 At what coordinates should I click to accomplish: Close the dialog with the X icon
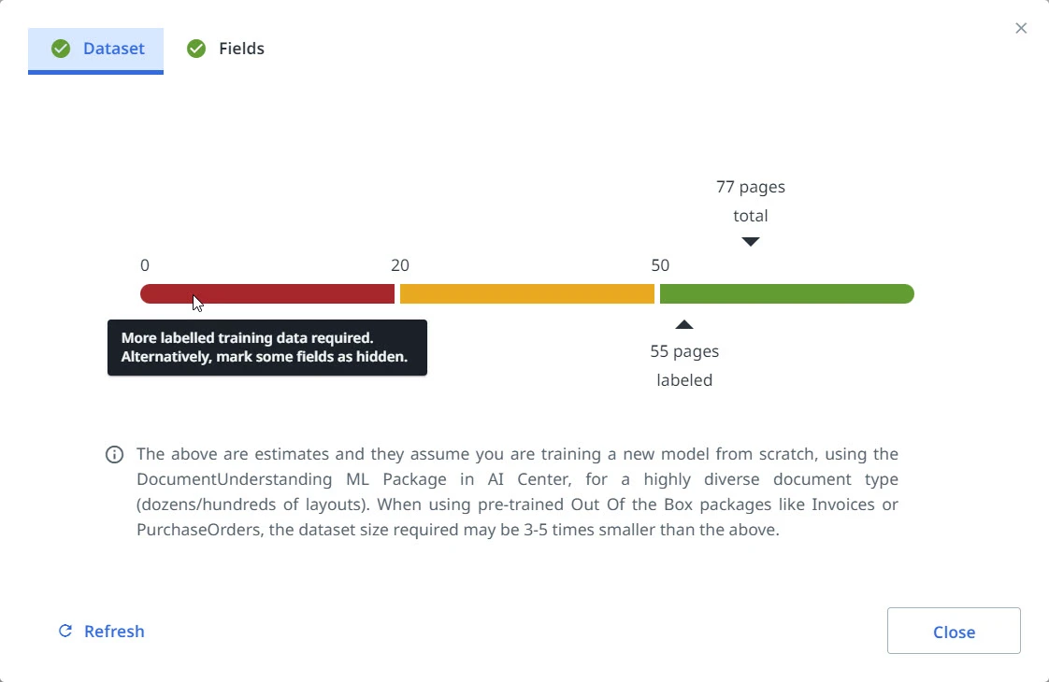pos(1021,28)
